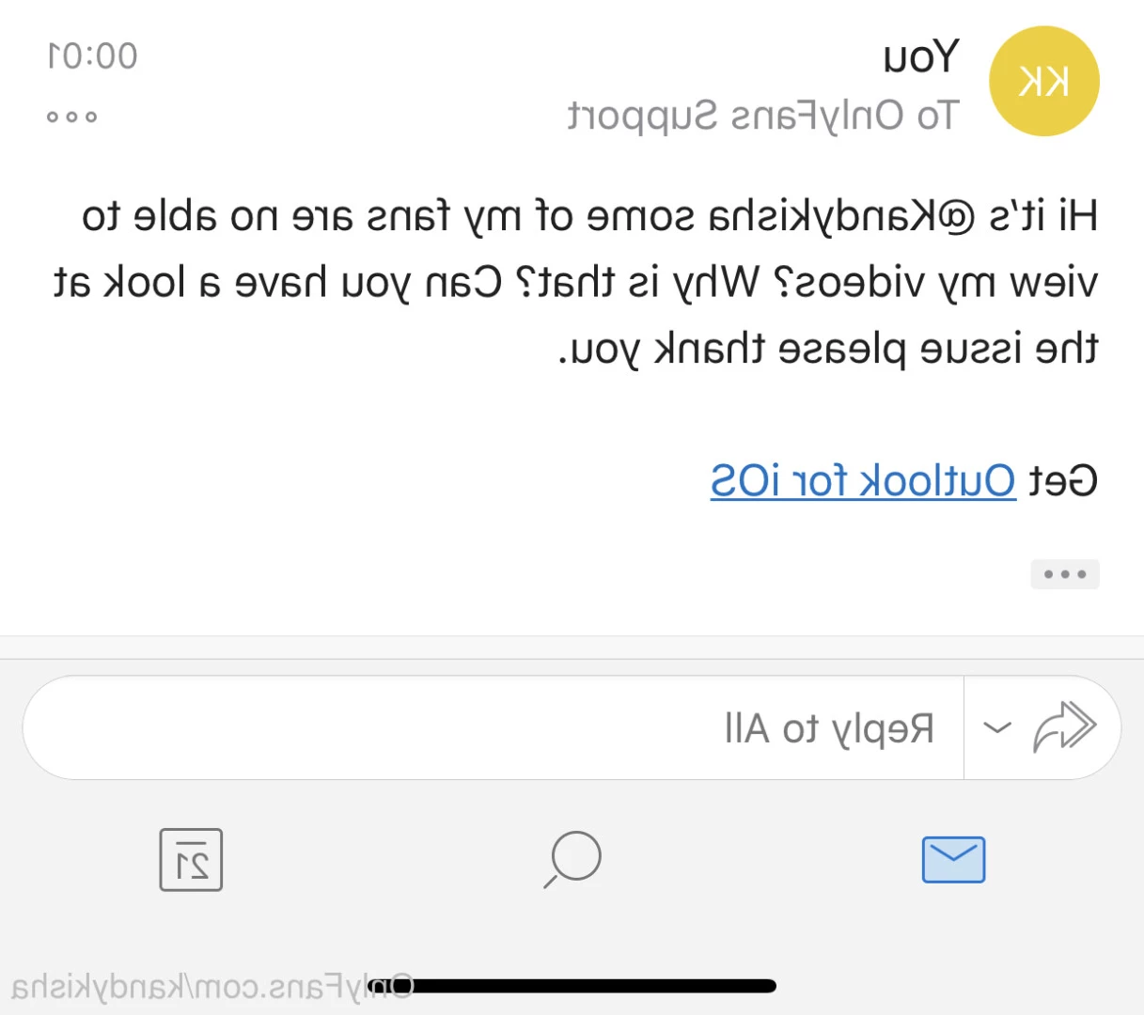Screen dimensions: 1144x1015
Task: Open the Search magnifier tab
Action: click(x=572, y=859)
